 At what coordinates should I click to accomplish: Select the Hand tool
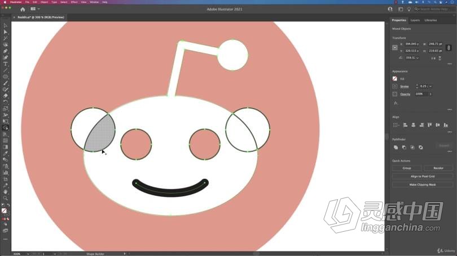[x=5, y=192]
